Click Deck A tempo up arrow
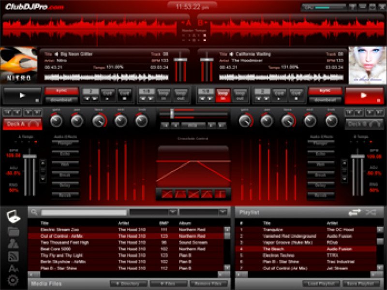This screenshot has height=290, width=387. pyautogui.click(x=43, y=163)
